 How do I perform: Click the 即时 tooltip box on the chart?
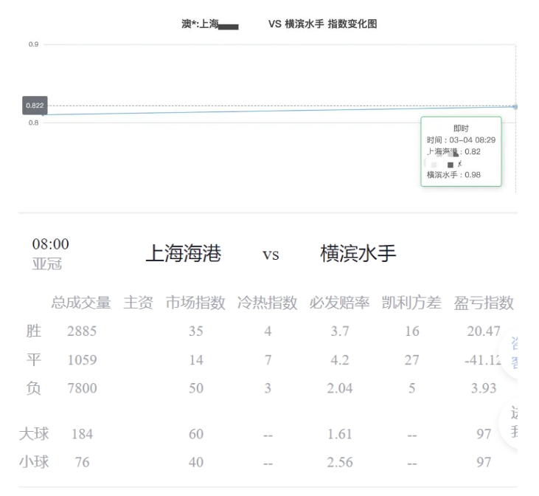(x=461, y=151)
